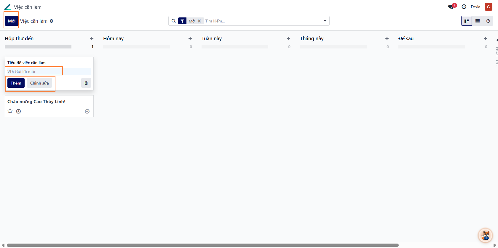The width and height of the screenshot is (498, 248).
Task: Click the gear icon beside Việc cần làm
Action: pyautogui.click(x=52, y=21)
